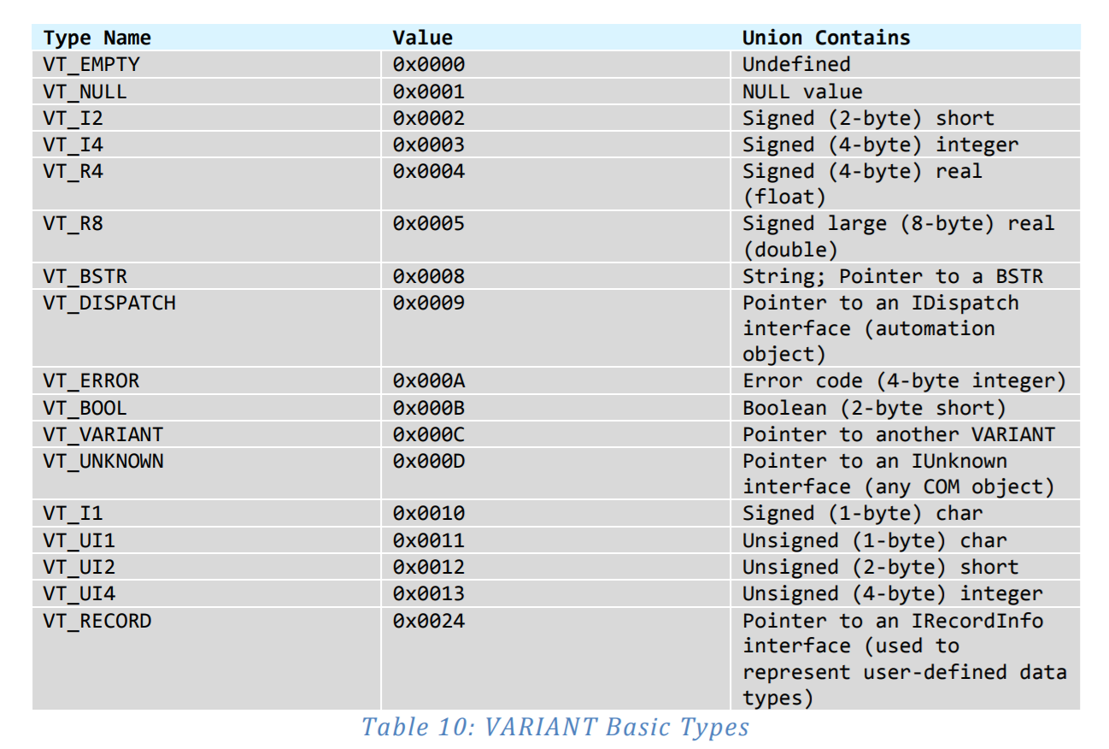Click the value 0x0001
Screen dimensions: 1109x749
[429, 91]
